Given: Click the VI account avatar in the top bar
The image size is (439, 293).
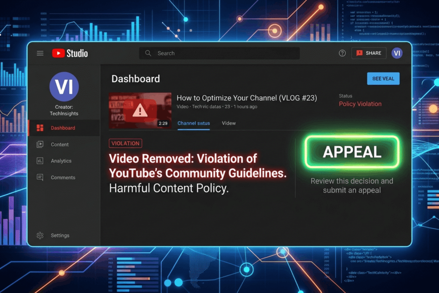Looking at the screenshot, I should 397,53.
